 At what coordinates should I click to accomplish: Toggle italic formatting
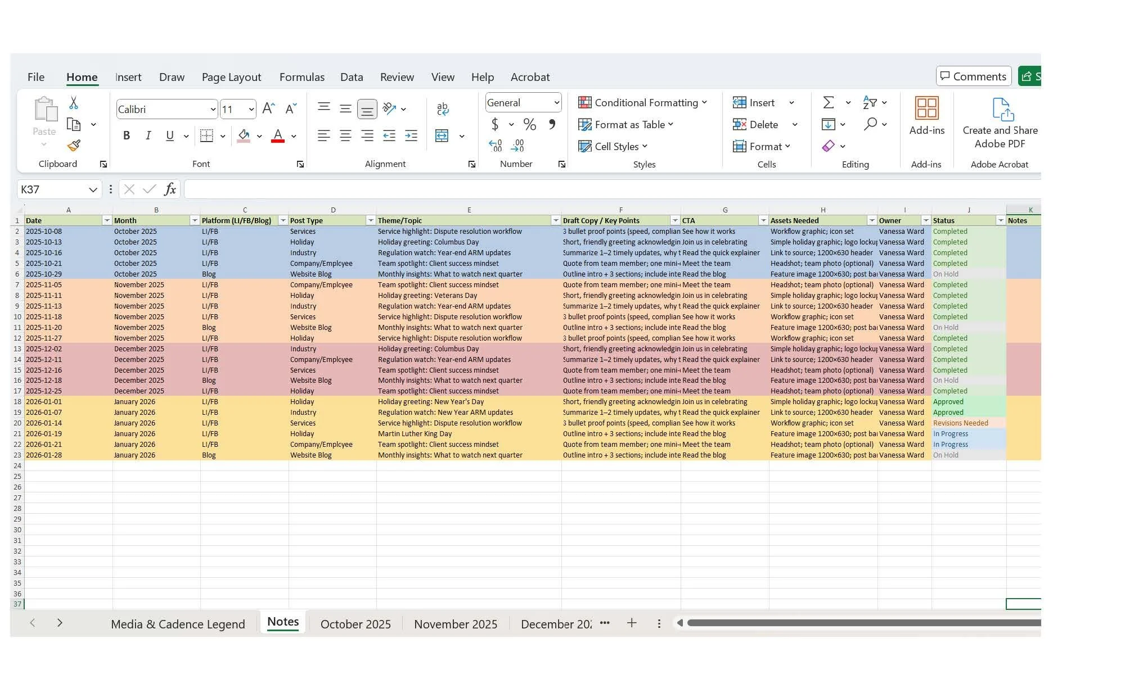(x=148, y=135)
